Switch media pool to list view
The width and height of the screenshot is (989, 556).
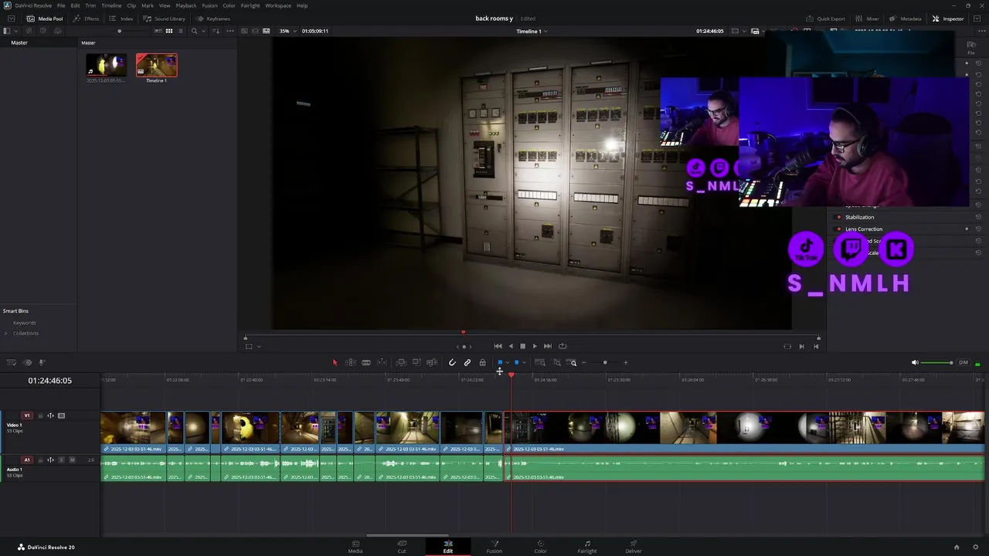[181, 31]
